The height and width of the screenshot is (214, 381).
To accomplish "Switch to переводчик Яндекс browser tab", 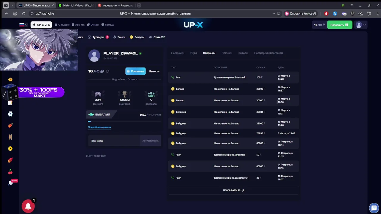I will pyautogui.click(x=115, y=5).
